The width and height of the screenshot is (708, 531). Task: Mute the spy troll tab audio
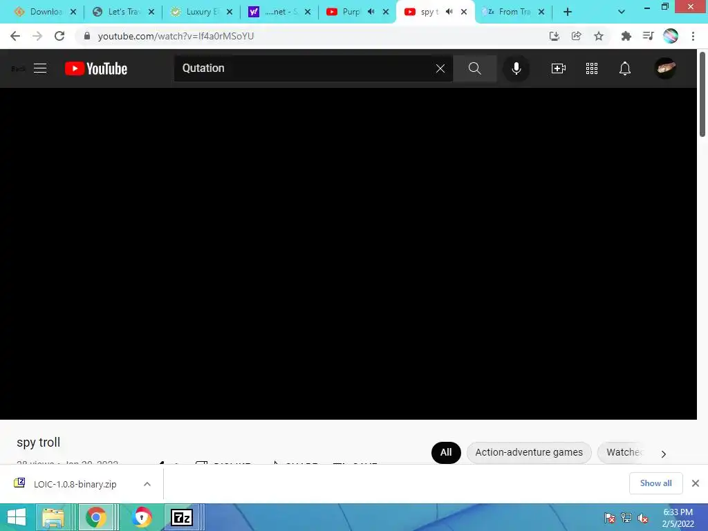[449, 12]
